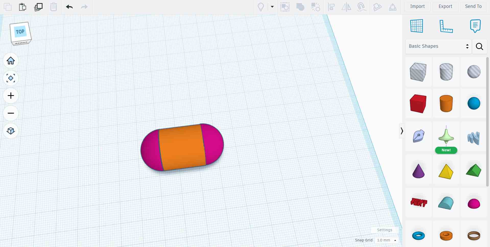
Task: Click the TOP face of view cube
Action: (20, 32)
